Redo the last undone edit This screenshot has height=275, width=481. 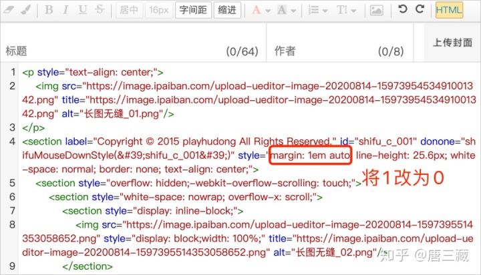[420, 9]
